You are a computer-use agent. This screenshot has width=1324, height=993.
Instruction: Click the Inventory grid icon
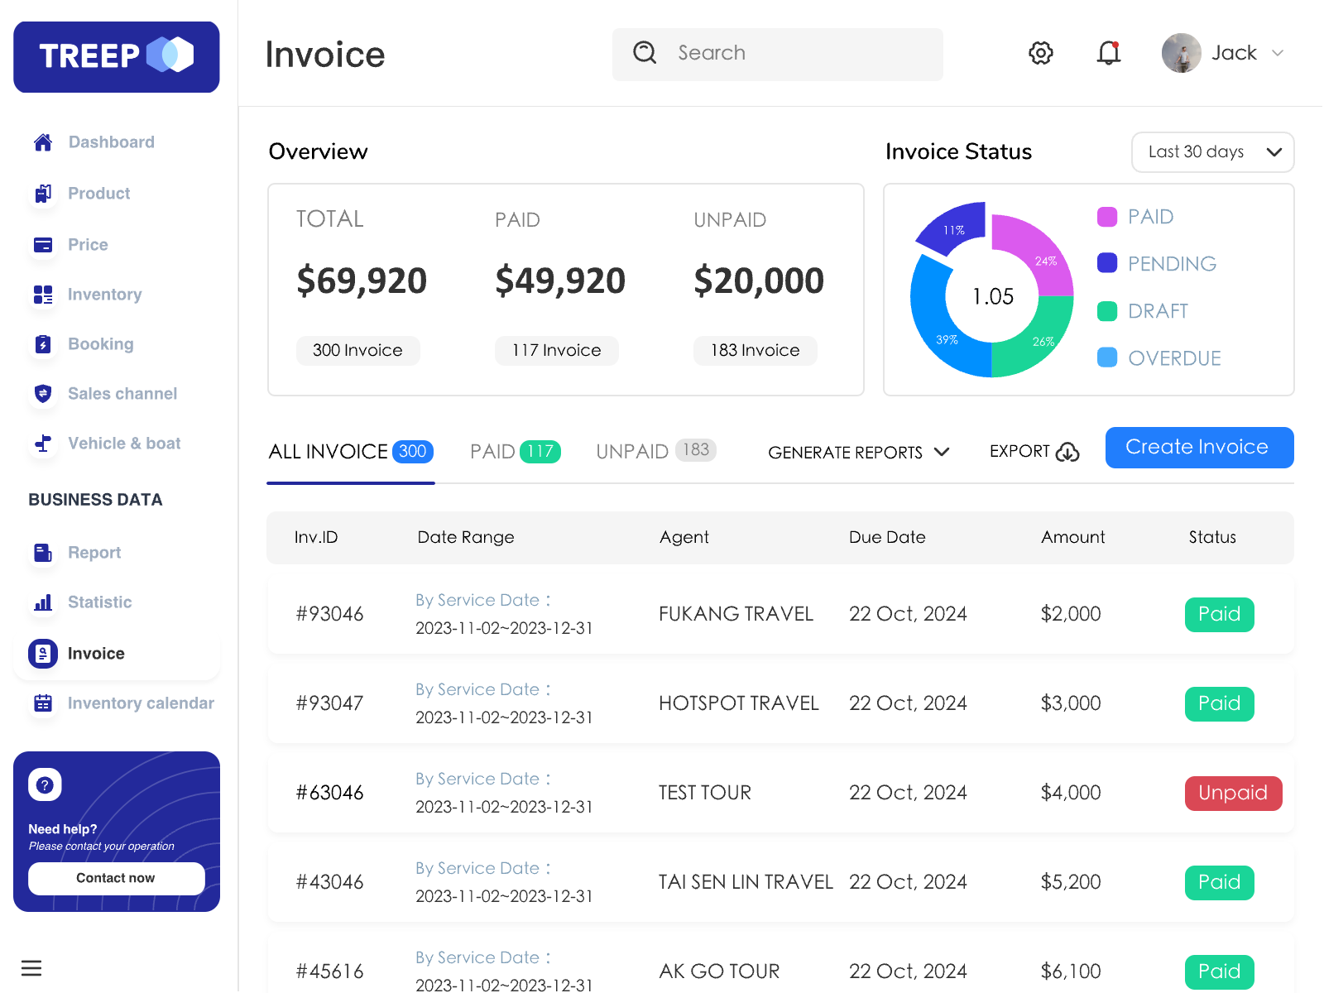43,295
